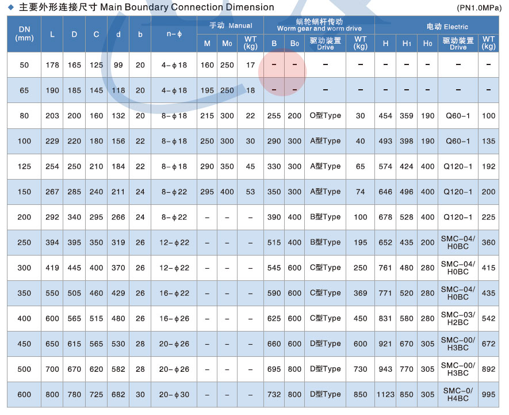Select the worm gear weight value 74
The width and height of the screenshot is (509, 415).
click(x=360, y=192)
